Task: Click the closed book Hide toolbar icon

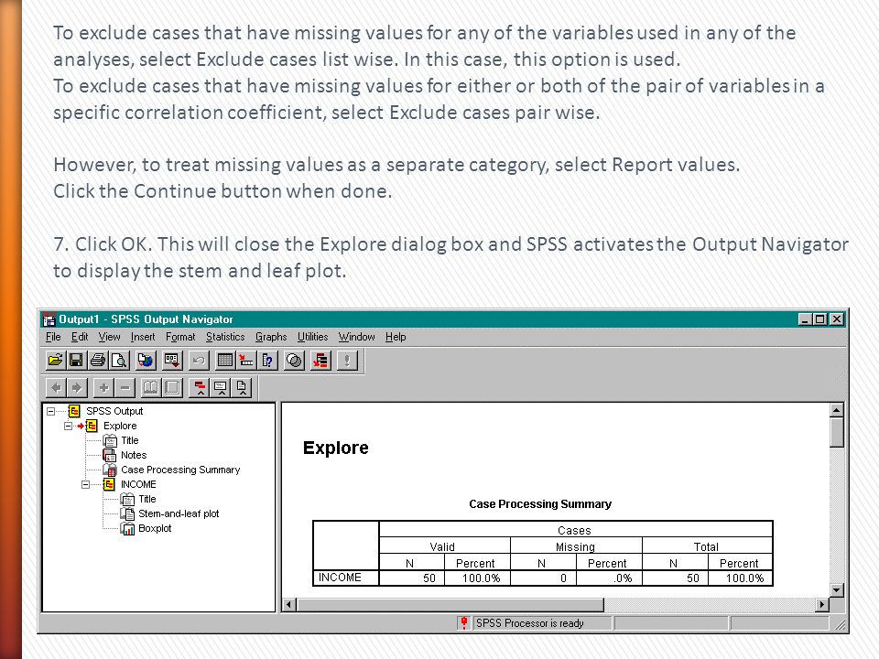Action: tap(172, 387)
